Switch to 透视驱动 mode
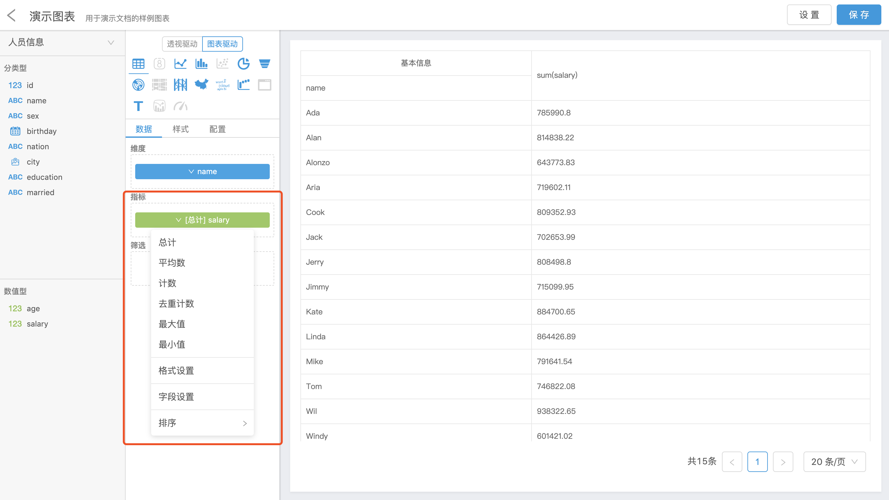Viewport: 889px width, 500px height. click(x=182, y=44)
